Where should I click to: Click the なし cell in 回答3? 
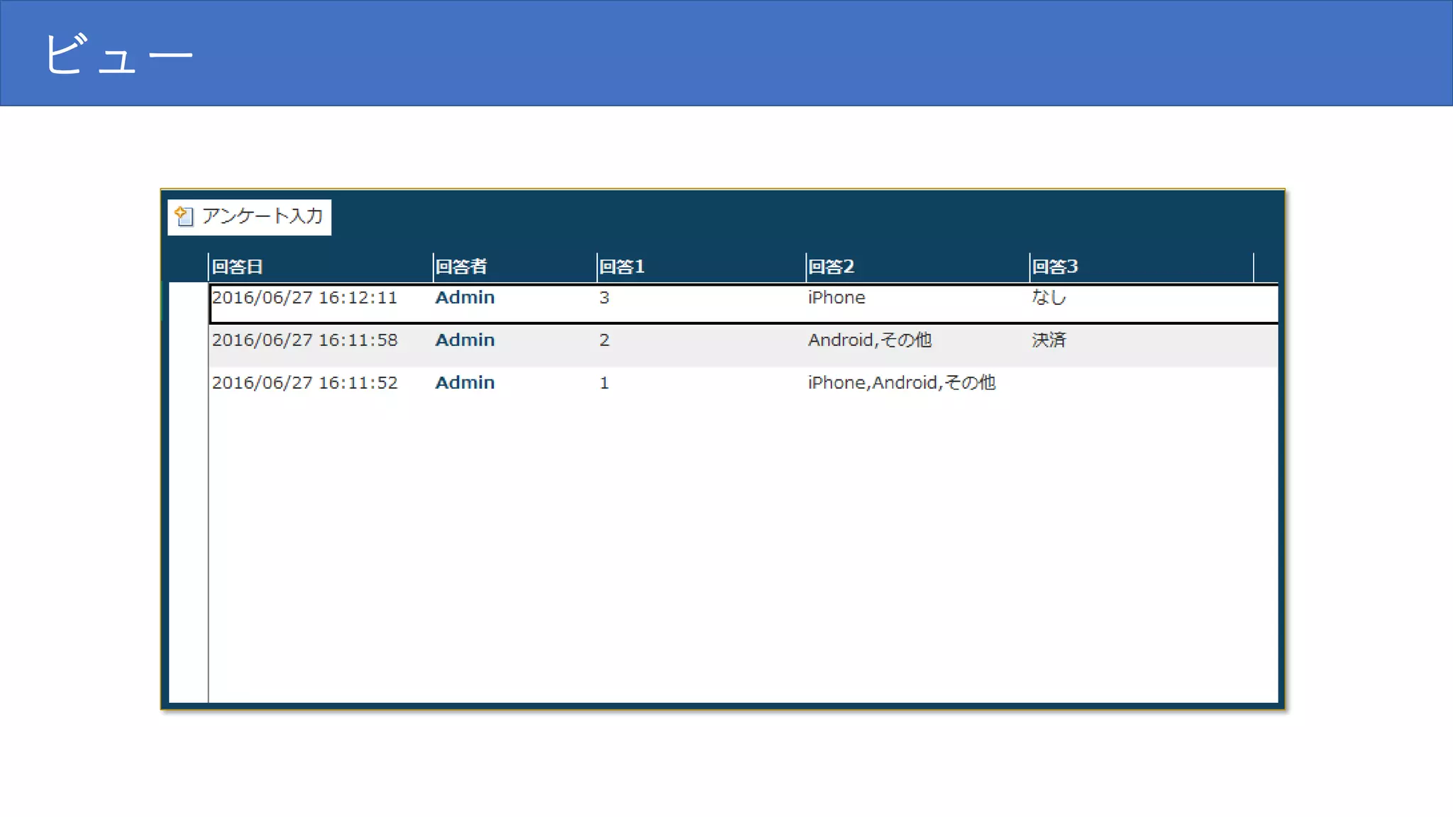click(1049, 298)
